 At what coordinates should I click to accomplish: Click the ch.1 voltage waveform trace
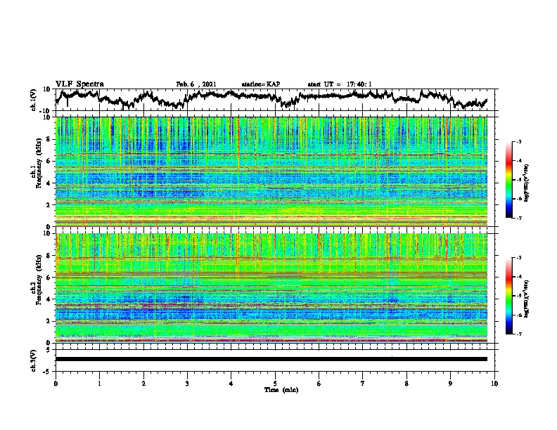(271, 98)
